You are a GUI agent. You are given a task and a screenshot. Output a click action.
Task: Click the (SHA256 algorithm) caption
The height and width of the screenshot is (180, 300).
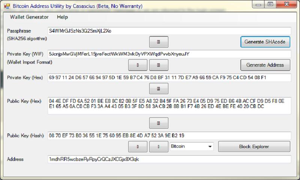point(27,39)
